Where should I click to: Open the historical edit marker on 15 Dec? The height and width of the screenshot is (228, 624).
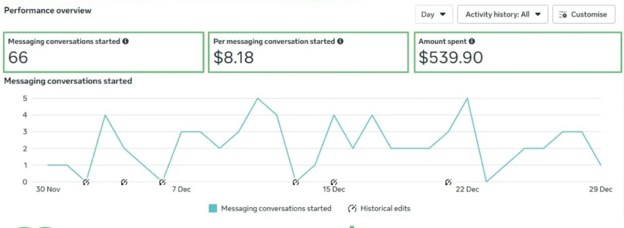334,182
